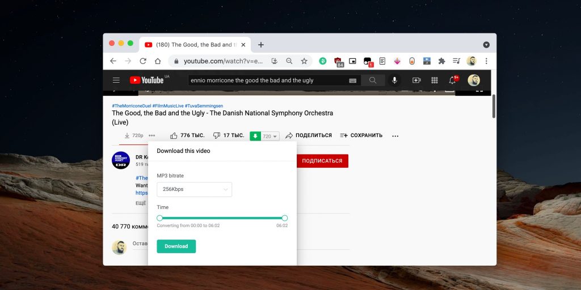Click the browser Forward arrow
Image resolution: width=581 pixels, height=290 pixels.
[128, 61]
